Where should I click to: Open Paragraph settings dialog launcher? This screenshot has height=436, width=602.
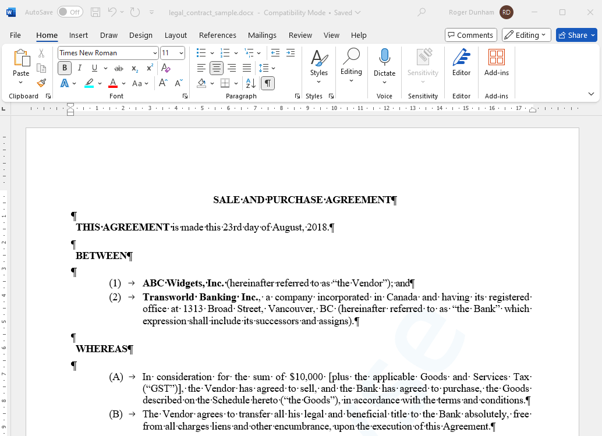(x=297, y=96)
